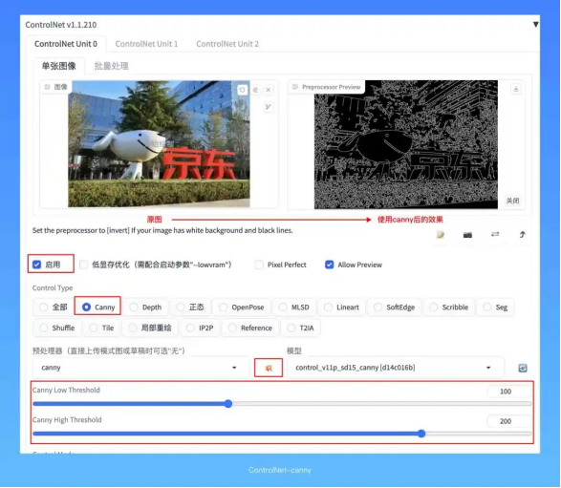
Task: Switch to the 批量处理 batch tab
Action: [x=111, y=66]
